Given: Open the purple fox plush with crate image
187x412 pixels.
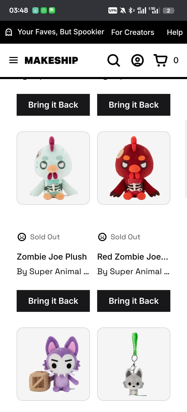Looking at the screenshot, I should pyautogui.click(x=53, y=364).
